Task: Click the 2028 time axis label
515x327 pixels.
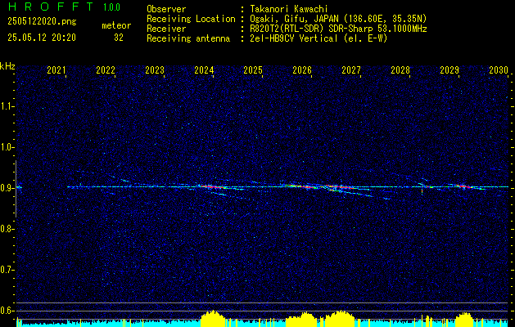Action: 400,69
